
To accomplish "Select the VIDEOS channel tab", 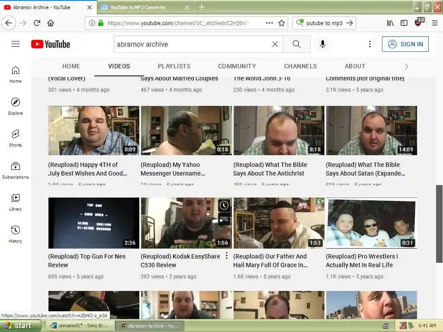I will 119,66.
